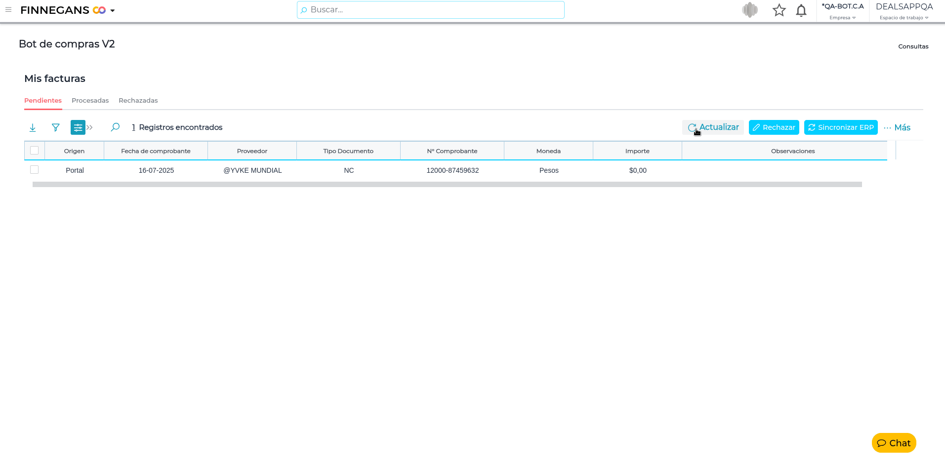This screenshot has height=467, width=945.
Task: Open the Espacio de trabajo dropdown
Action: click(x=904, y=17)
